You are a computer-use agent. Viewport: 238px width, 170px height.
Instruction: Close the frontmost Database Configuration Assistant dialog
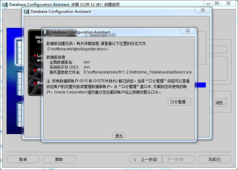click(x=188, y=31)
